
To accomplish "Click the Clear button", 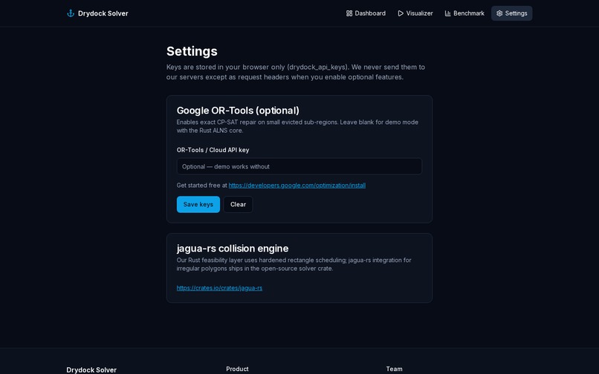I will pos(238,205).
